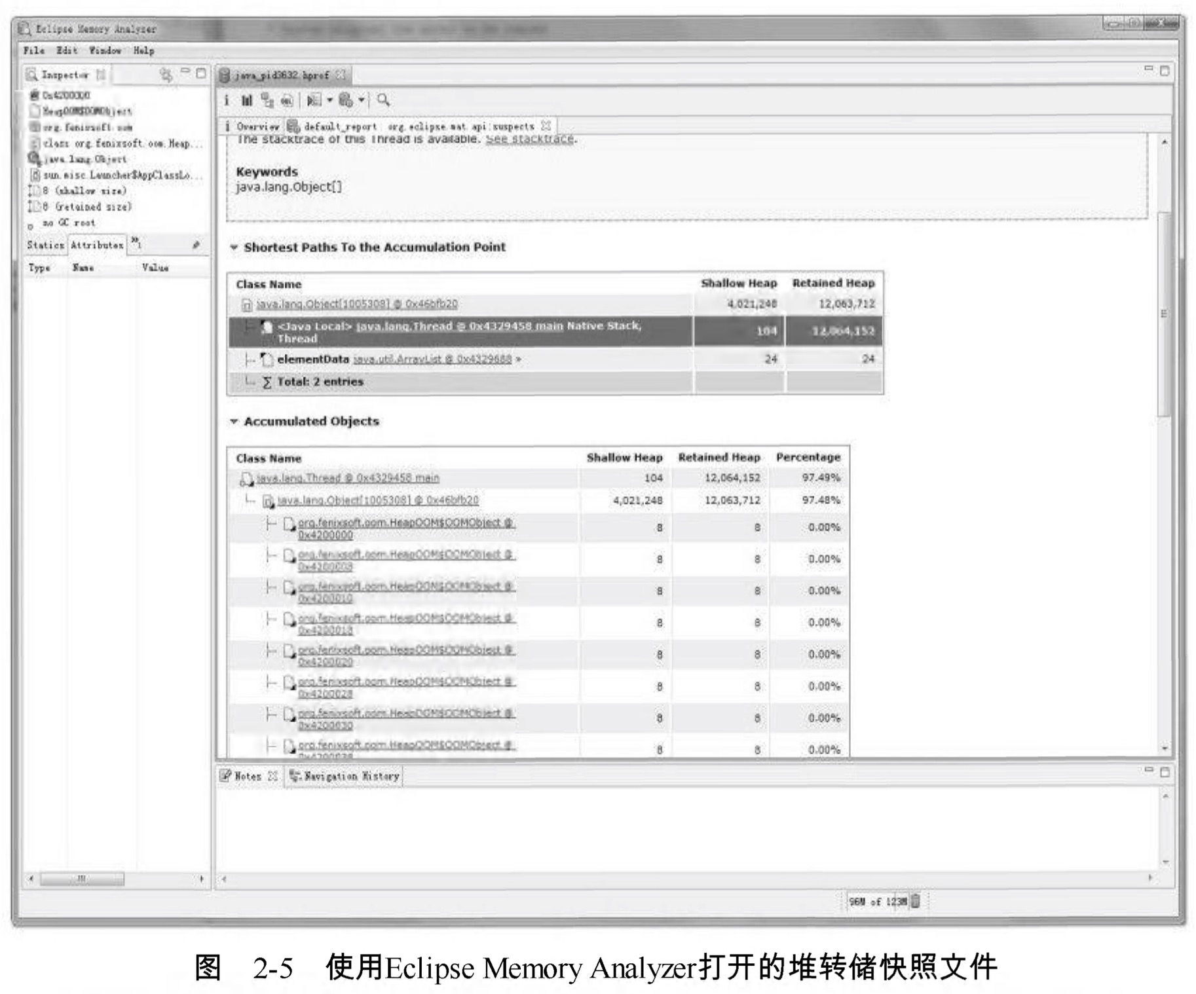Click the elementData row file icon

tap(266, 359)
